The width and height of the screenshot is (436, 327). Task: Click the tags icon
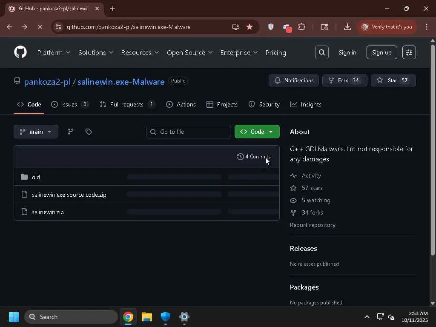tap(89, 132)
